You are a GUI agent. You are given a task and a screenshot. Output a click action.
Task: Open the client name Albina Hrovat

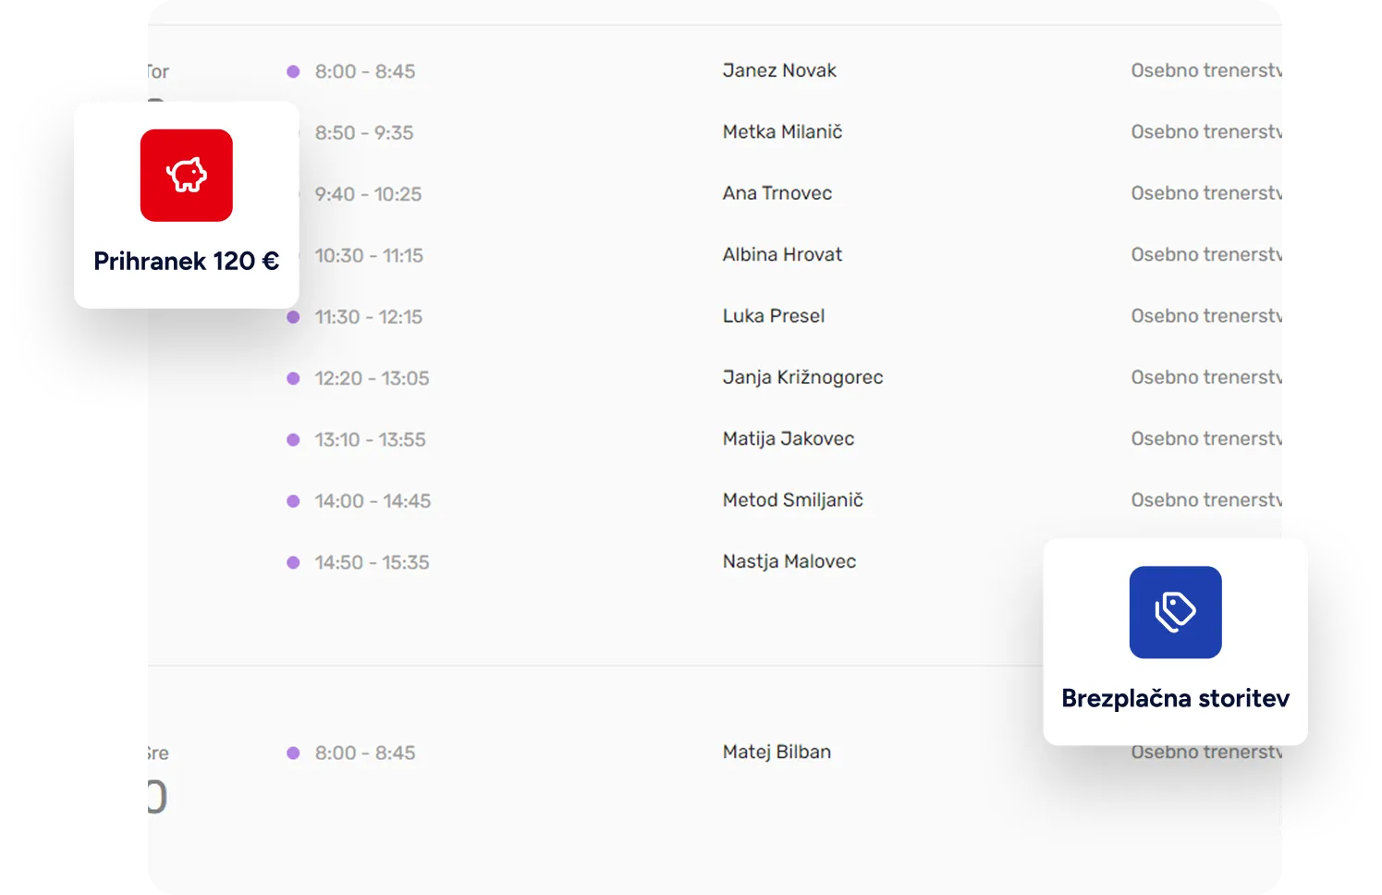coord(783,254)
